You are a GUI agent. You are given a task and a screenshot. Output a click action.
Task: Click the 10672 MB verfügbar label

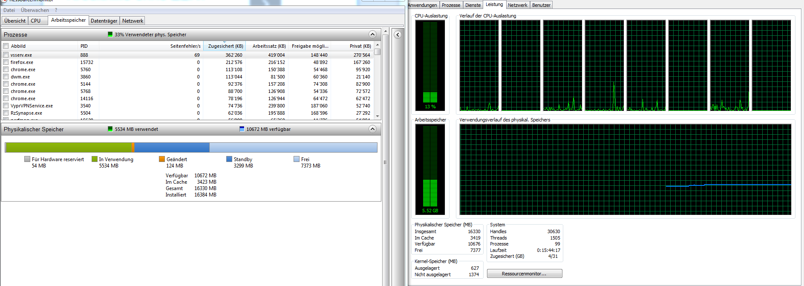tap(268, 129)
